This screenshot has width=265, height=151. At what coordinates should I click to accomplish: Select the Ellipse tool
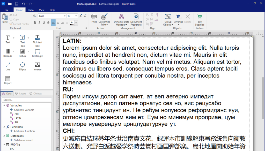(x=23, y=65)
